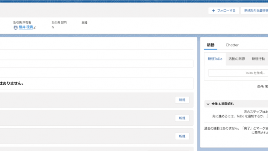Select the 新規ToDo tab
This screenshot has height=151, width=268.
click(215, 59)
